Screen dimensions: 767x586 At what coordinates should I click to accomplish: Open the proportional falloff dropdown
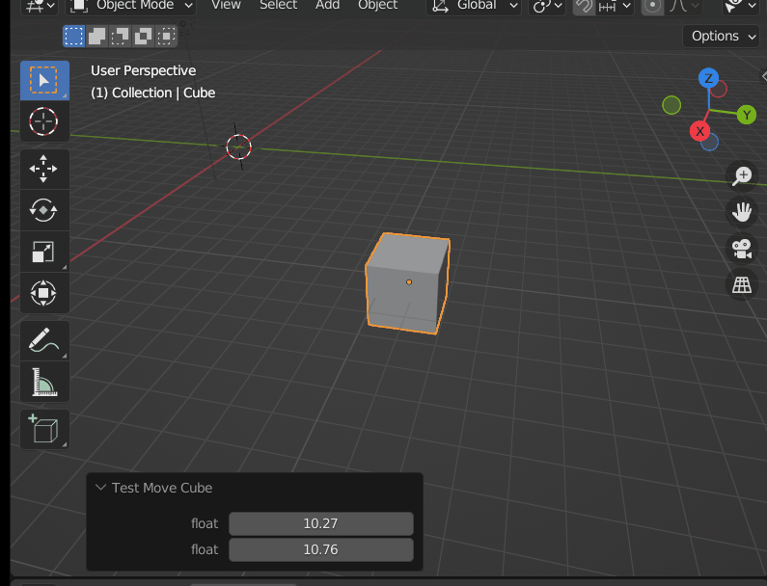pos(683,6)
